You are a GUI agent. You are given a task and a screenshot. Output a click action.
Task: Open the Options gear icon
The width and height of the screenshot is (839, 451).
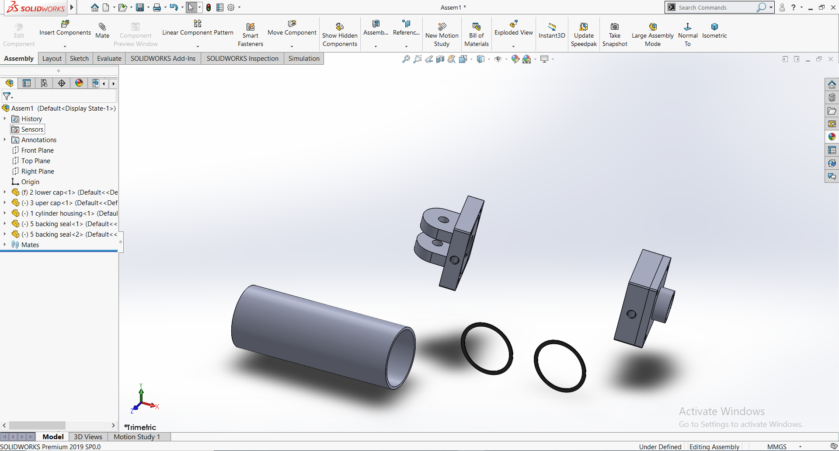tap(231, 7)
